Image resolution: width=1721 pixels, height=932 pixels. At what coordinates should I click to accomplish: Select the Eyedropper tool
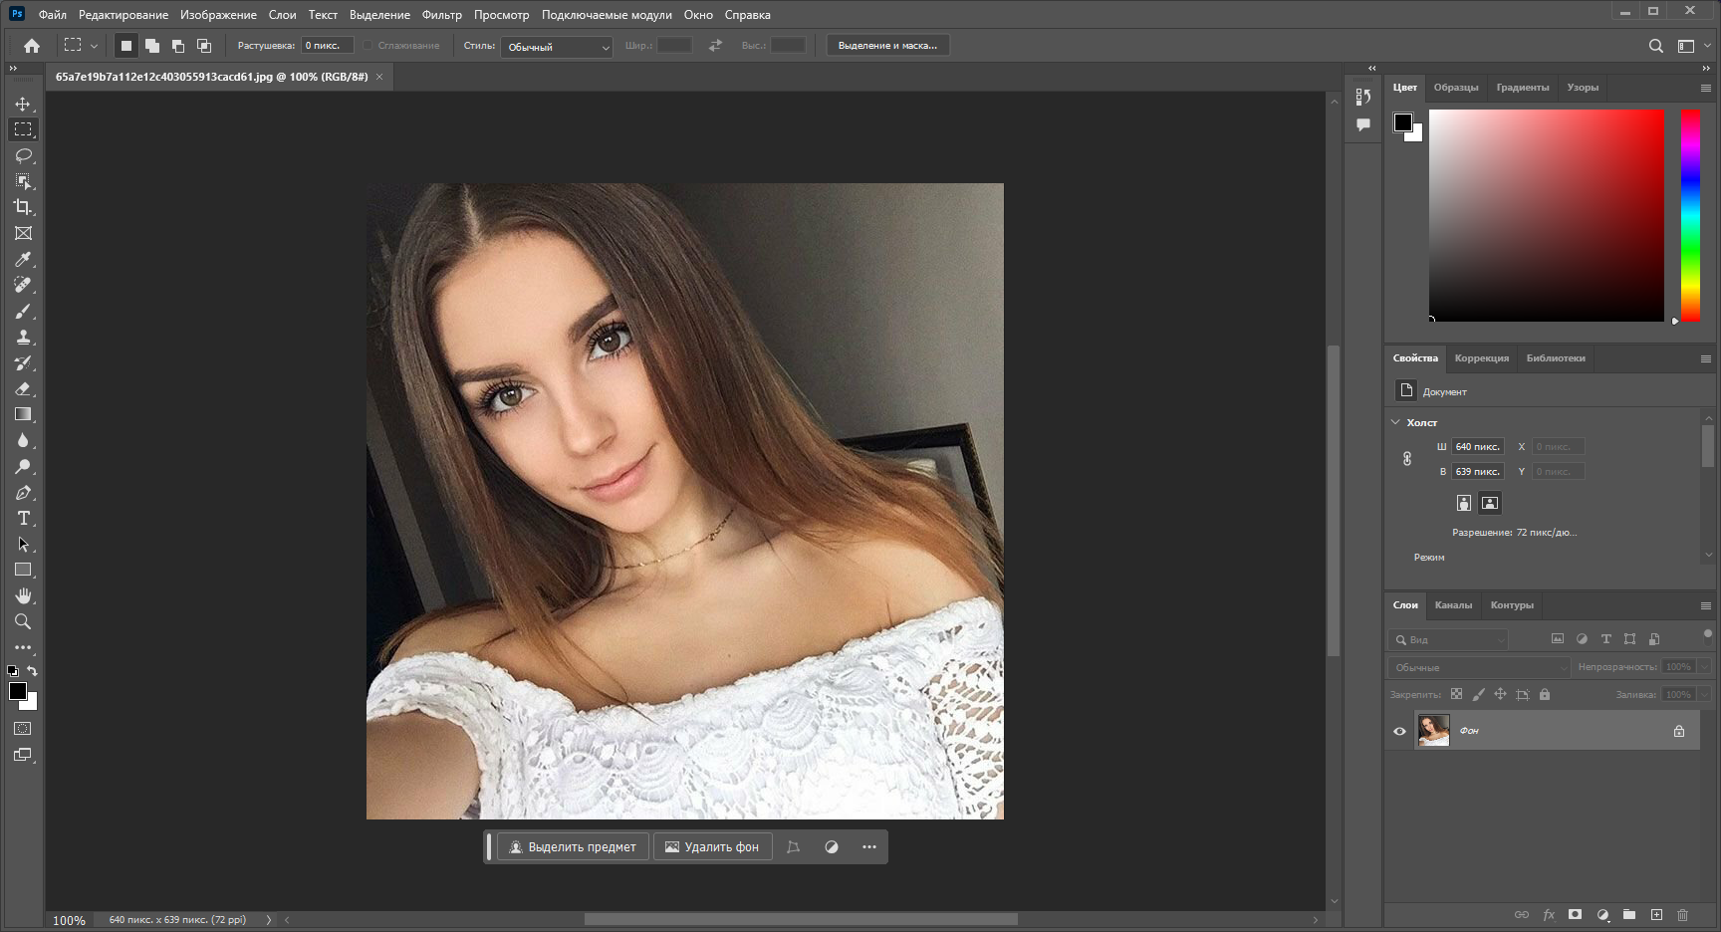(23, 259)
